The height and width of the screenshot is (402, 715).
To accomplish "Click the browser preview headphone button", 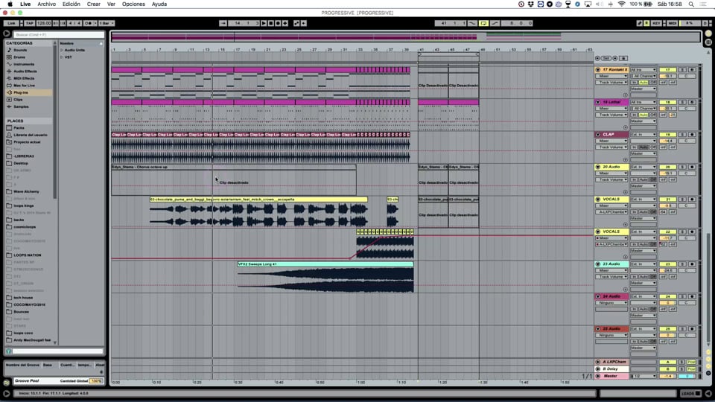I will 9,351.
